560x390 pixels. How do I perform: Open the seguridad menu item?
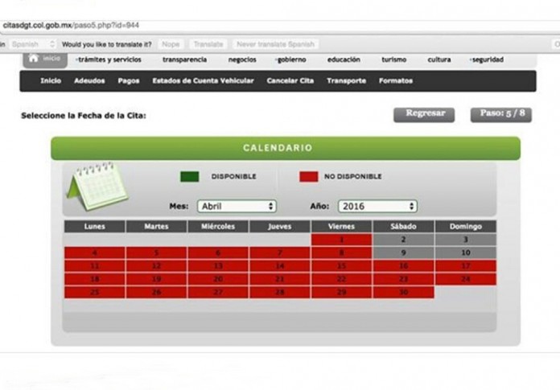[487, 60]
